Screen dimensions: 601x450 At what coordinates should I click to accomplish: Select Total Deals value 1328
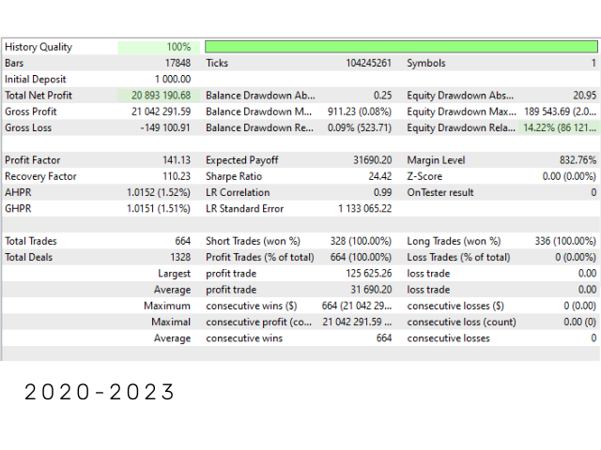point(180,257)
